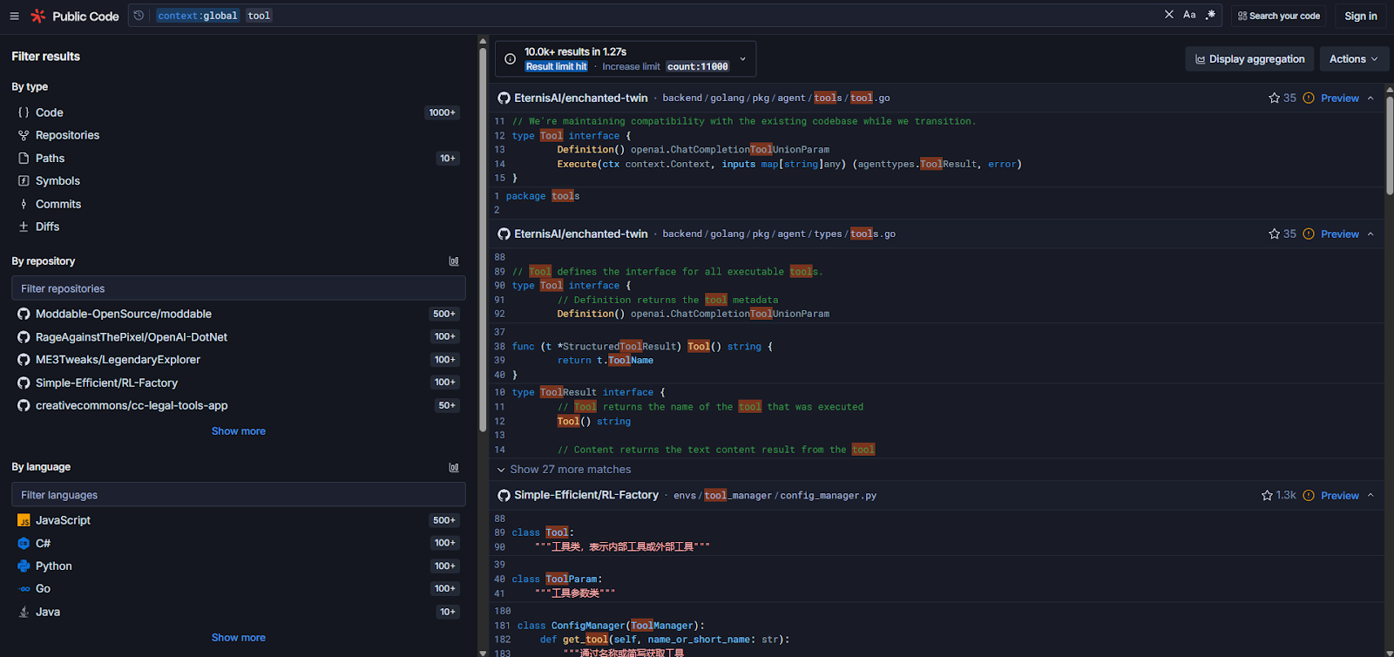Click the Sign in button

pyautogui.click(x=1360, y=16)
